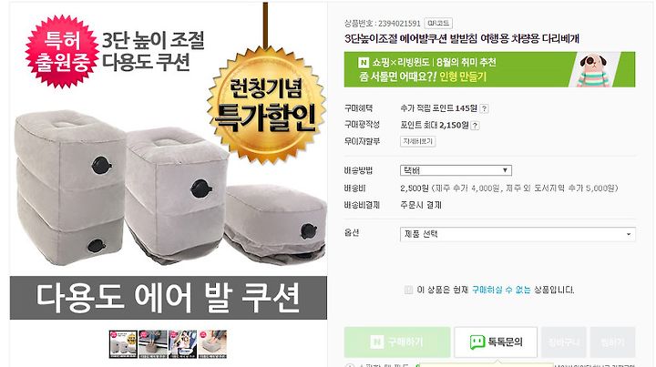Click the 인형 만들기 banner link
Viewport: 656px width, 367px height.
click(463, 76)
